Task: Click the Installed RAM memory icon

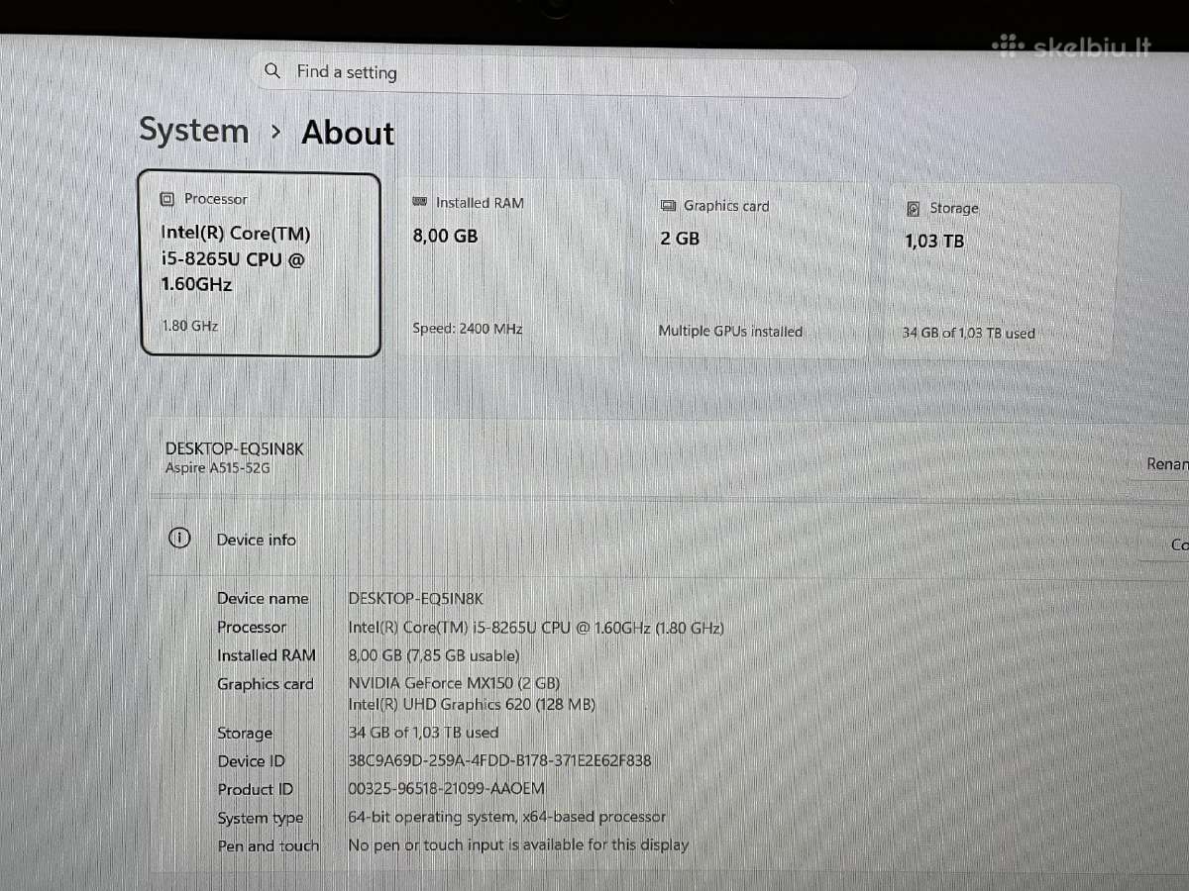Action: point(419,202)
